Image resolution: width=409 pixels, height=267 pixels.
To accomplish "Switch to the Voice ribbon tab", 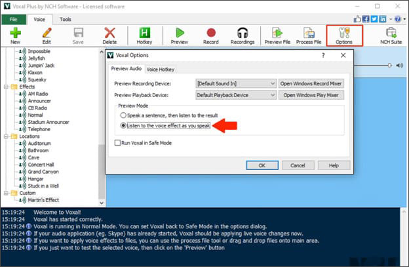I will pos(39,19).
